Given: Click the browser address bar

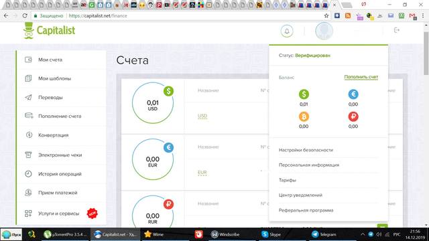Looking at the screenshot, I should pyautogui.click(x=180, y=16).
